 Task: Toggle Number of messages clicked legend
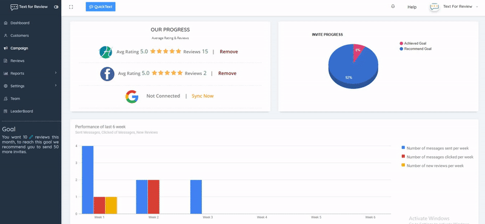437,157
